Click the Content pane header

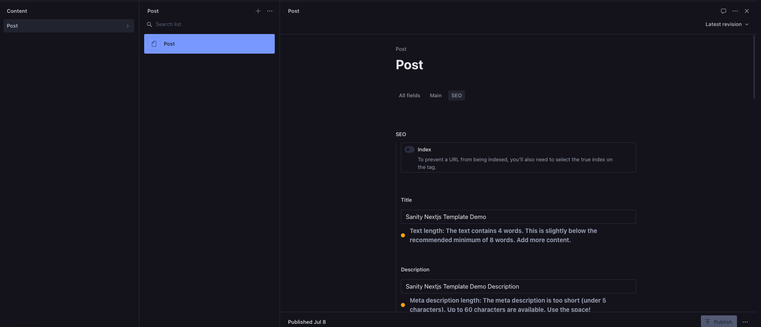(17, 11)
